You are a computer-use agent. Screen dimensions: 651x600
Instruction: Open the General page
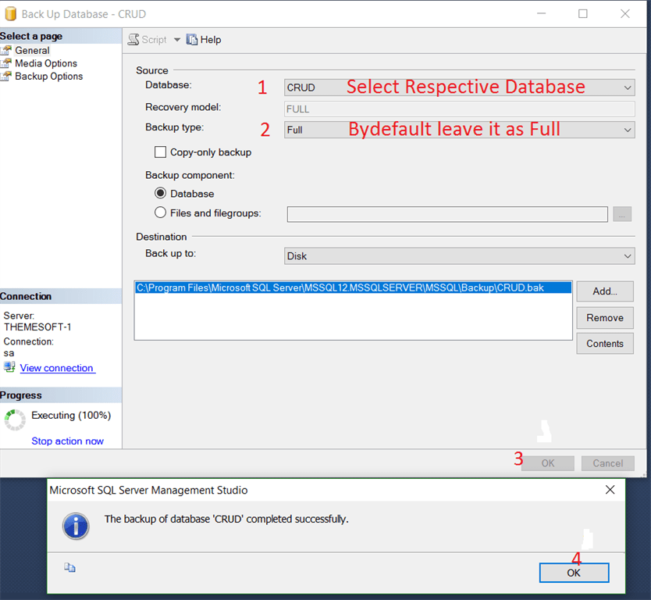click(32, 50)
